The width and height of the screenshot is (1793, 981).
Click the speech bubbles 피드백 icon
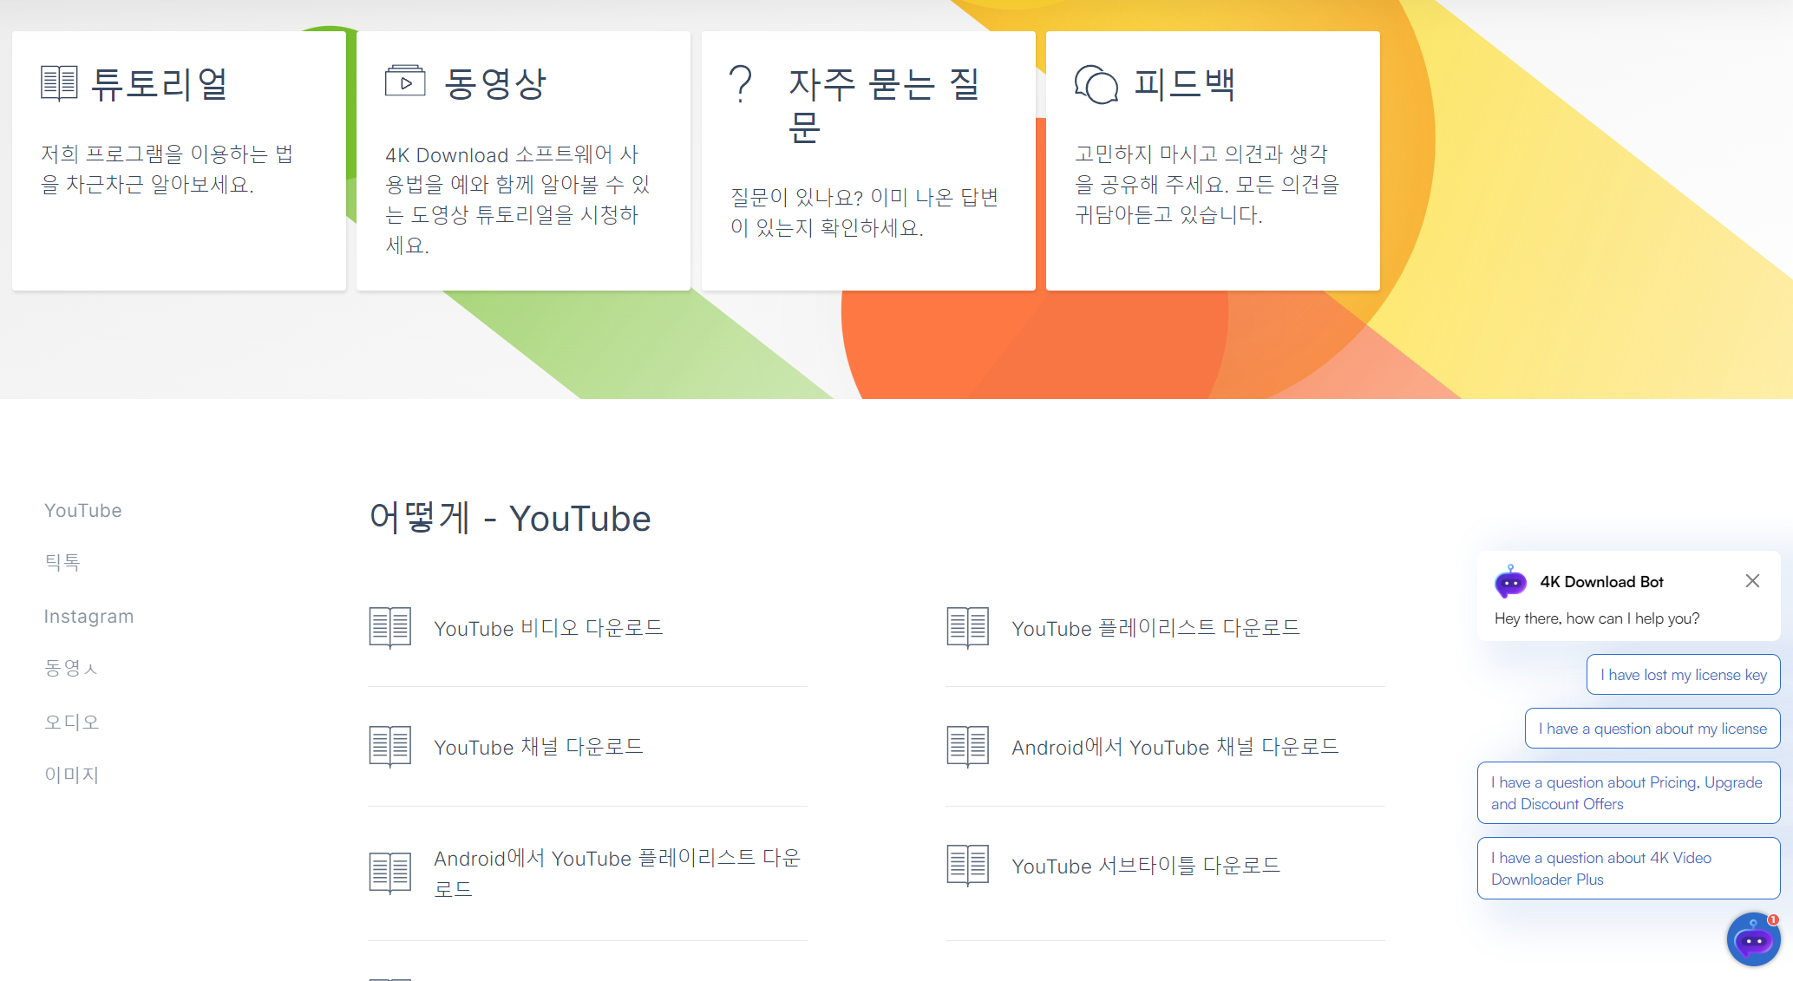pos(1096,84)
